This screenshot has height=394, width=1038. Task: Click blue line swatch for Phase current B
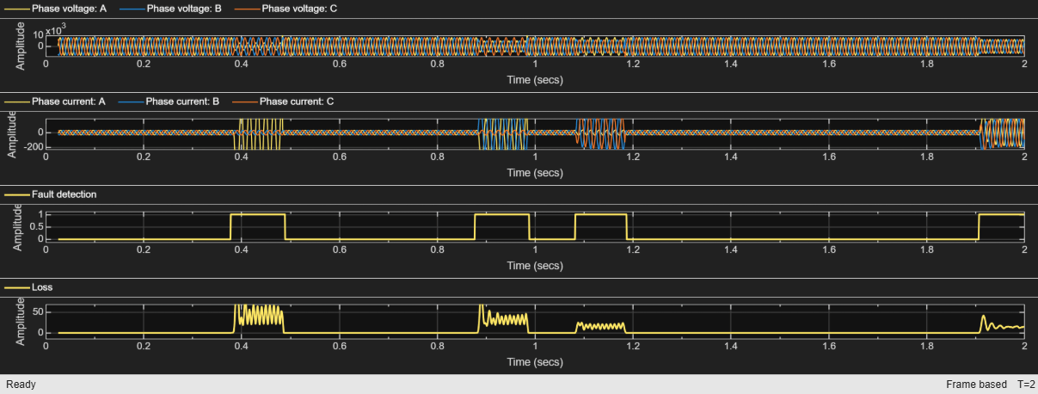point(130,102)
